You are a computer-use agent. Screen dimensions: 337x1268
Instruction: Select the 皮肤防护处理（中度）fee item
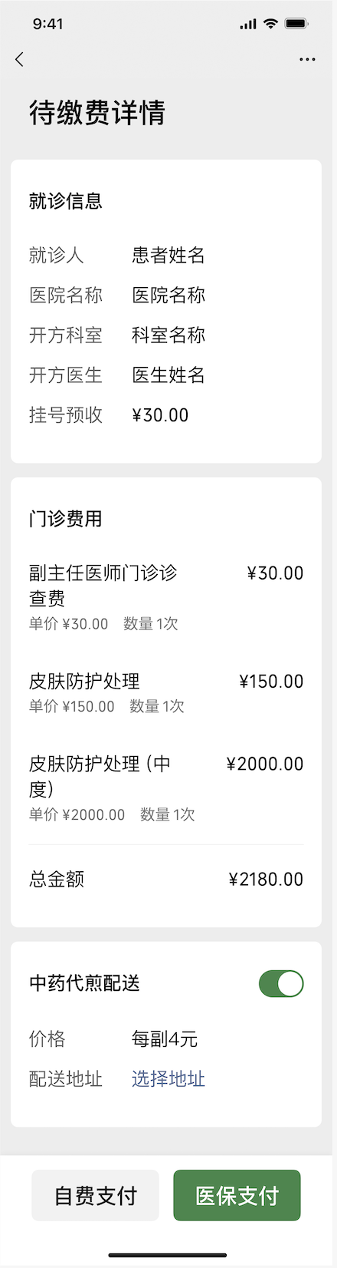(166, 788)
